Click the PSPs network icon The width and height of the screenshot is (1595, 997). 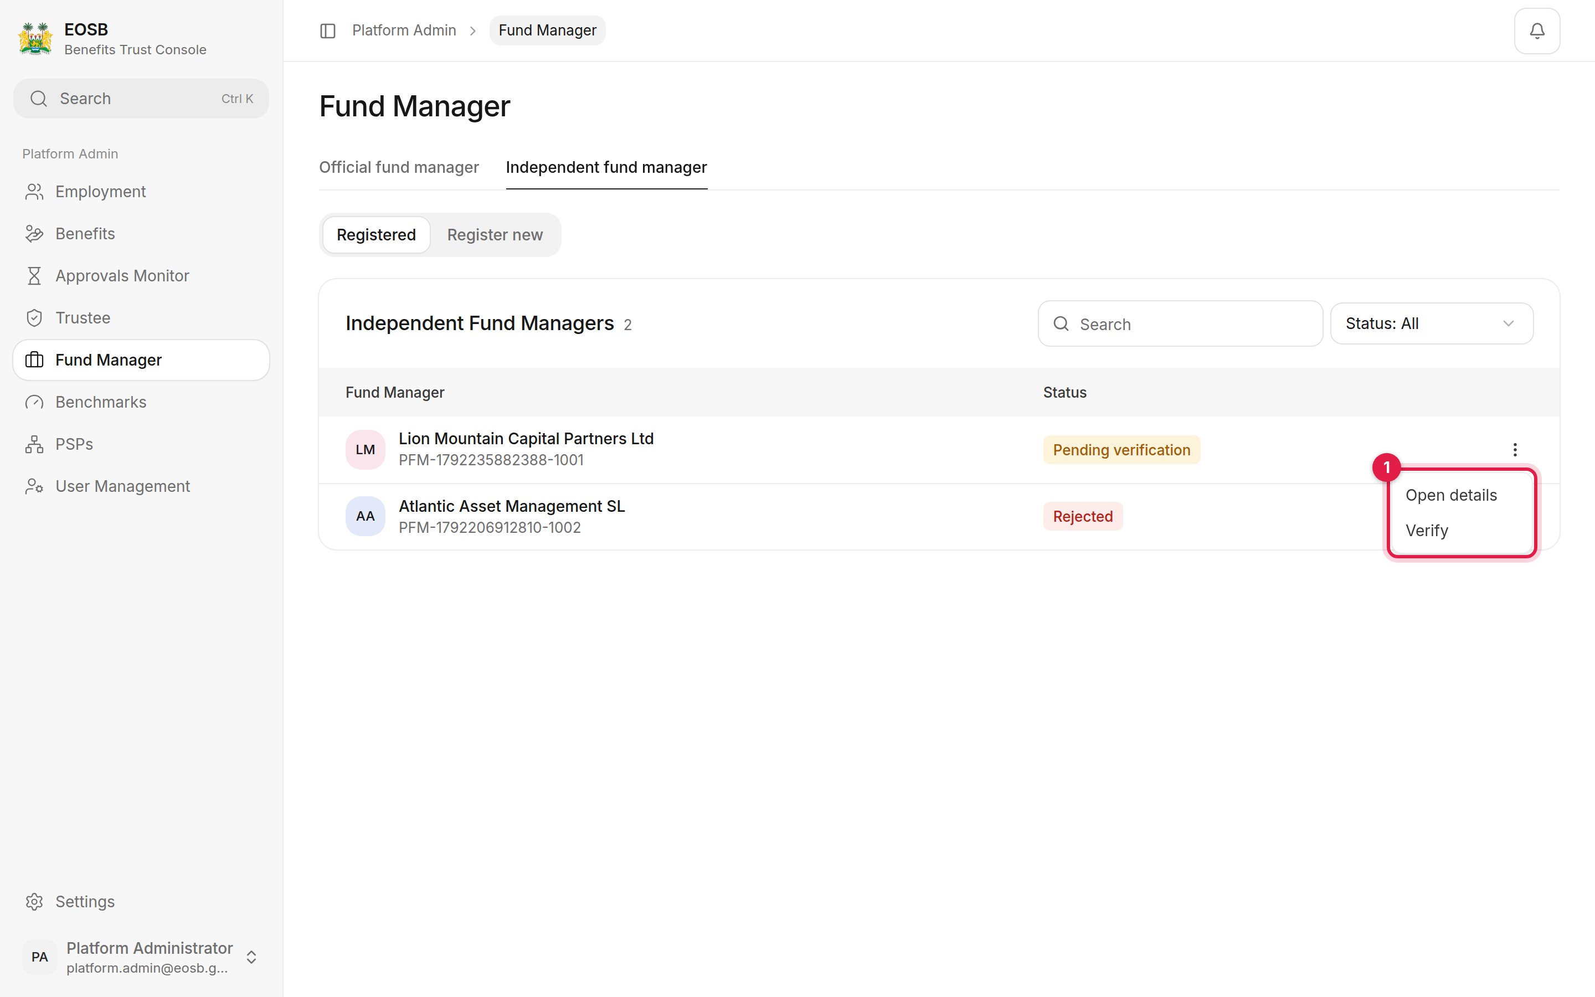pyautogui.click(x=34, y=444)
